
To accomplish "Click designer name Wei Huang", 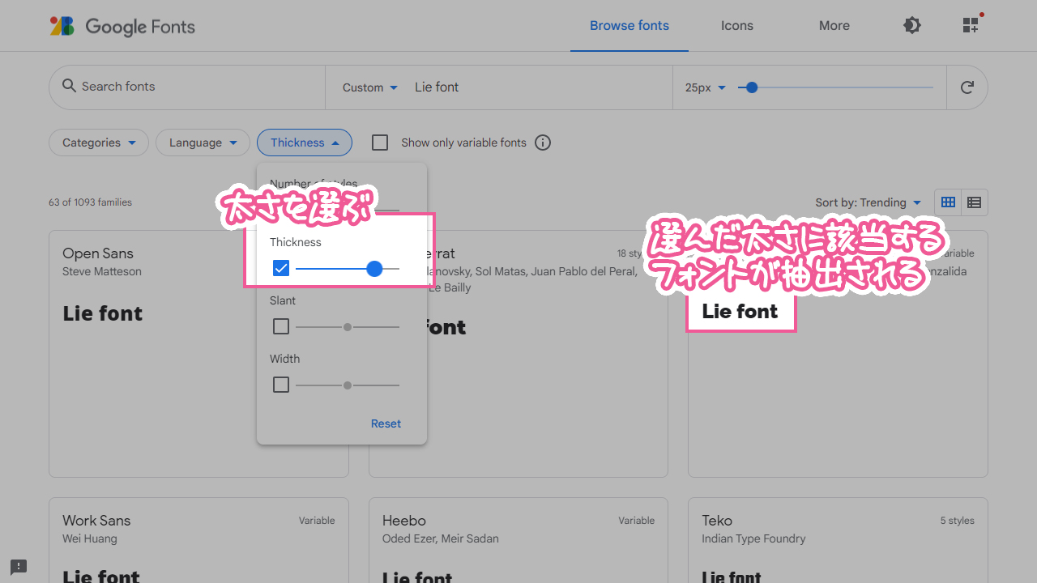I will click(90, 538).
